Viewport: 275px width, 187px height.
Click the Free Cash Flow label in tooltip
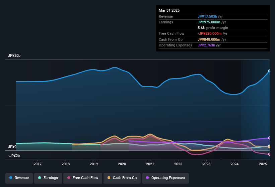171,33
